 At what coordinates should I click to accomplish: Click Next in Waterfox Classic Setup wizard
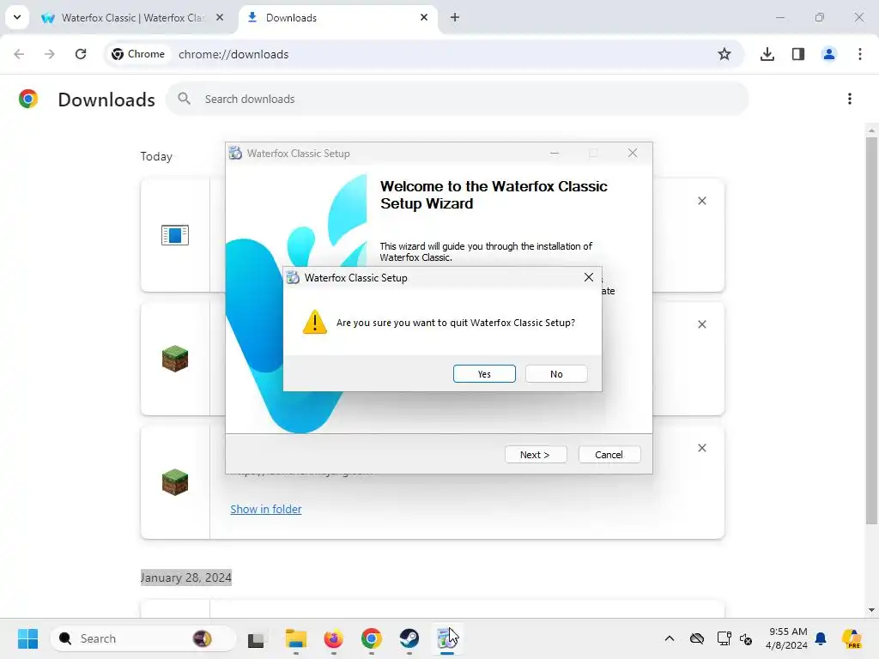536,455
